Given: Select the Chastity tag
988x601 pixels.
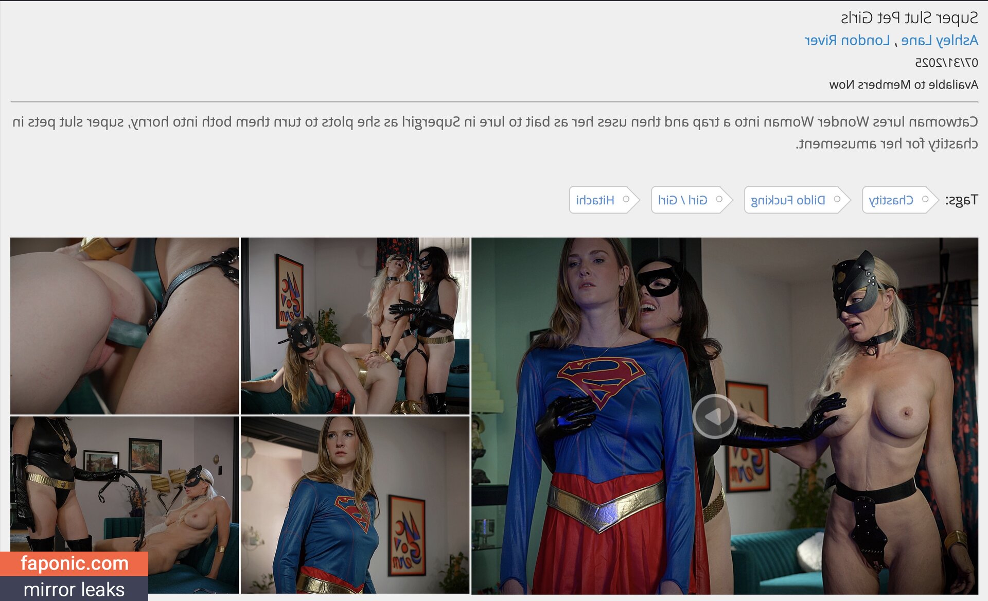Looking at the screenshot, I should tap(891, 200).
